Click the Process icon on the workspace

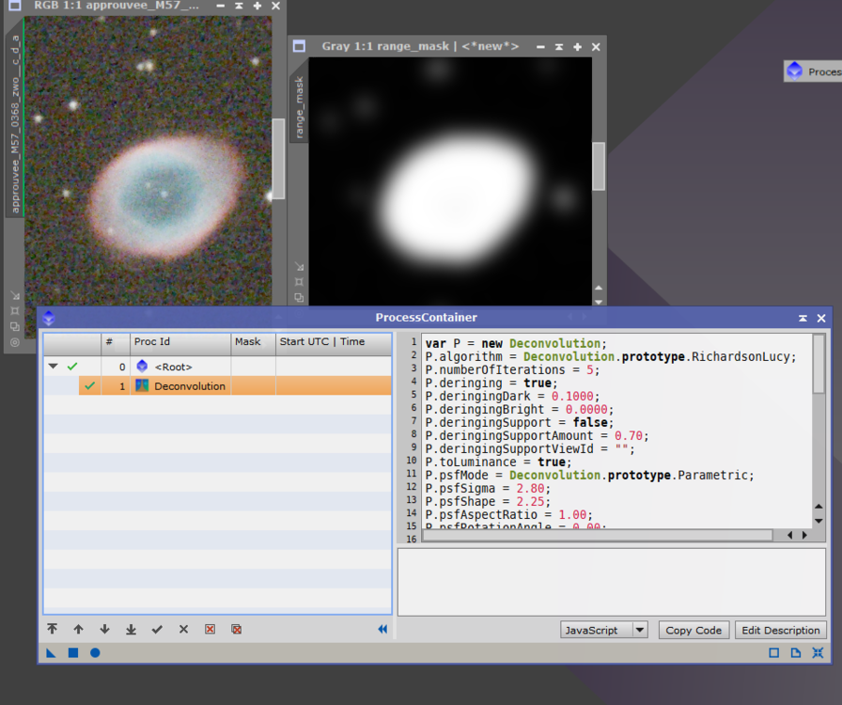pyautogui.click(x=794, y=71)
